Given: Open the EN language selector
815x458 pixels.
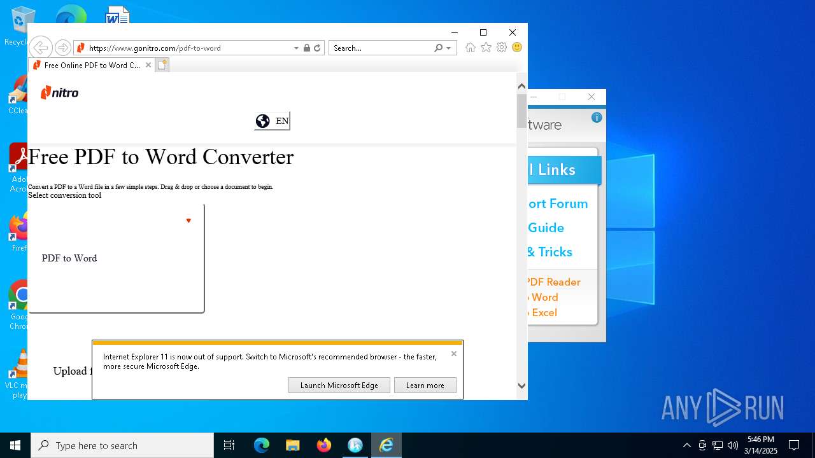Looking at the screenshot, I should tap(272, 121).
